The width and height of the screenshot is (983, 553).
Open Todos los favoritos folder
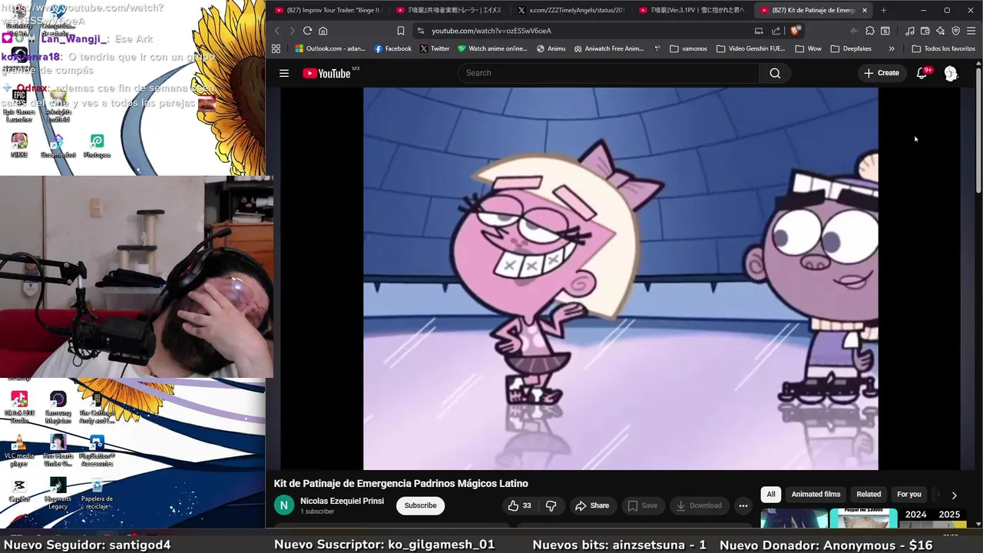[x=944, y=48]
